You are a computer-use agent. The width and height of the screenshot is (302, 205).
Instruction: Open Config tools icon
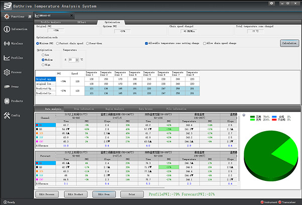click(7, 115)
